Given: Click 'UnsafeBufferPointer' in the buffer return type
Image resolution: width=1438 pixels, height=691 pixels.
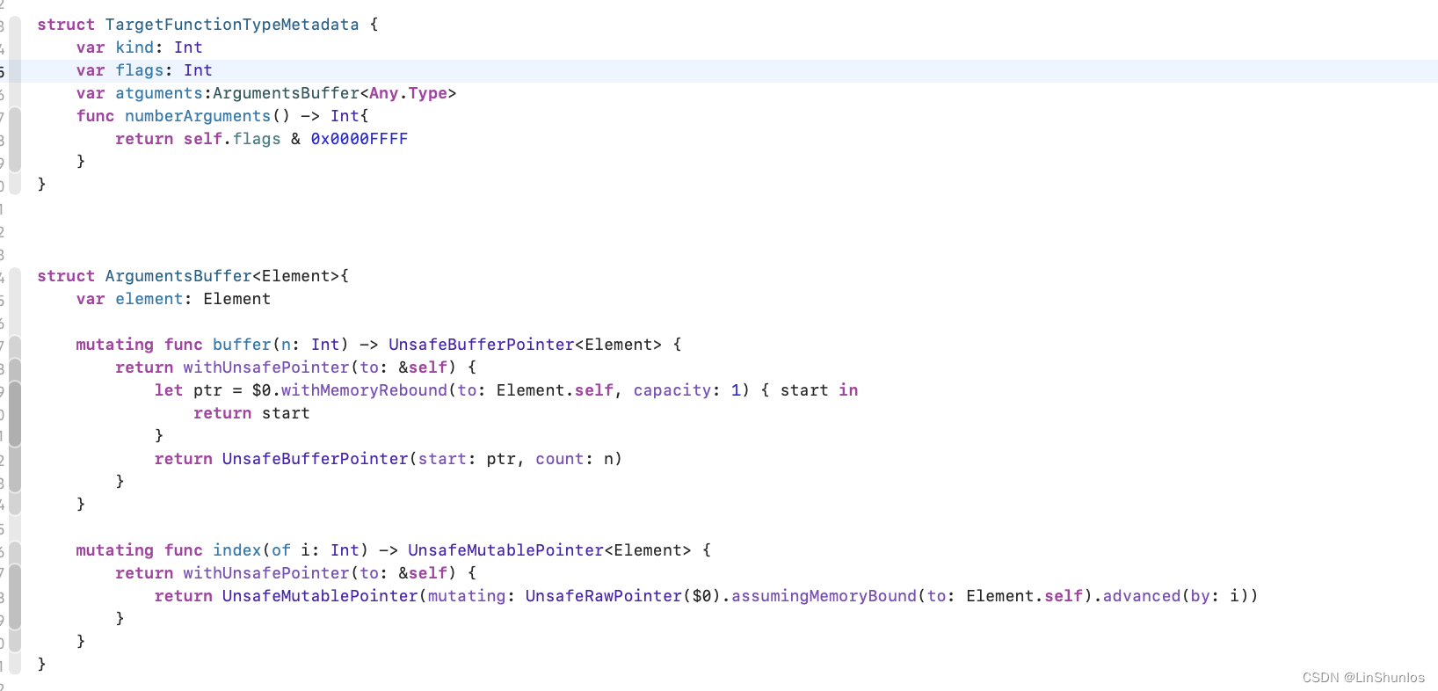Looking at the screenshot, I should click(482, 345).
